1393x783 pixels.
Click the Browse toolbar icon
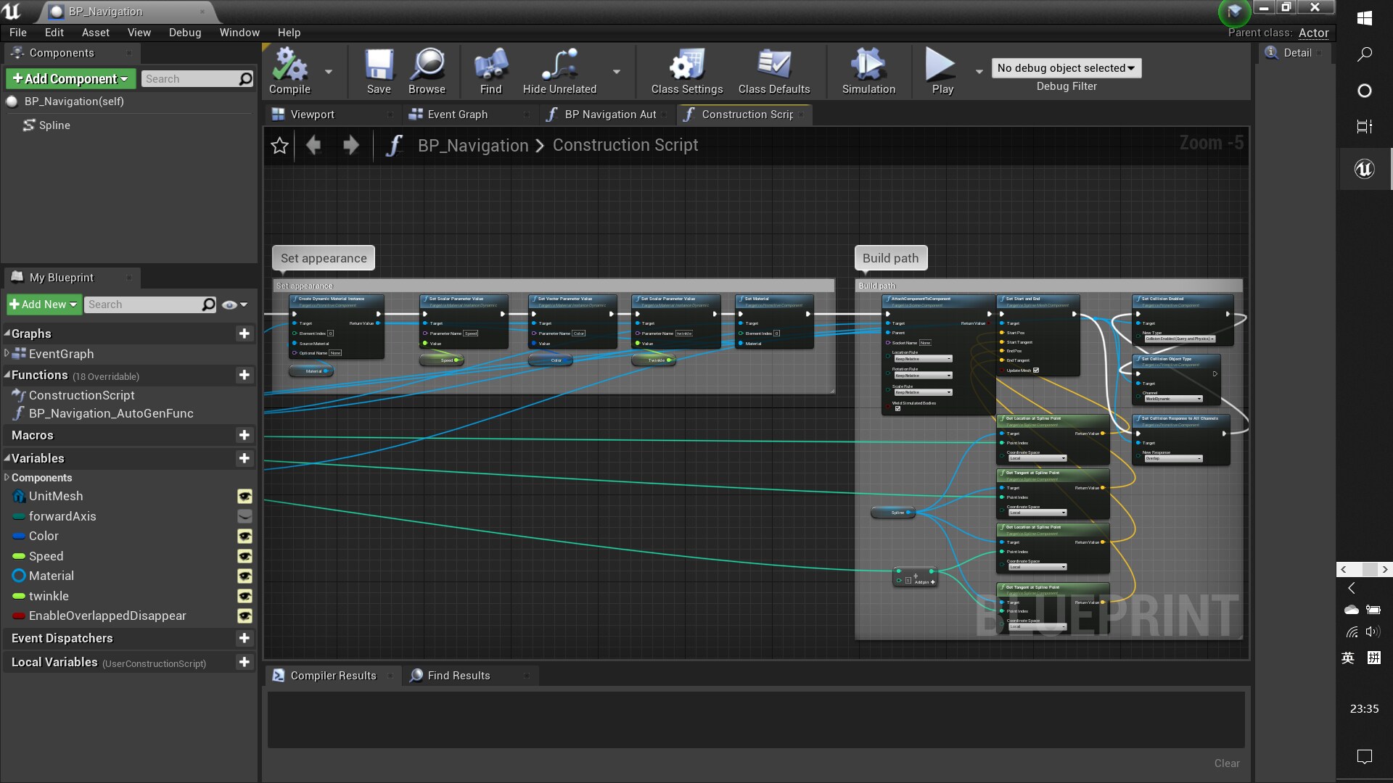pyautogui.click(x=427, y=65)
